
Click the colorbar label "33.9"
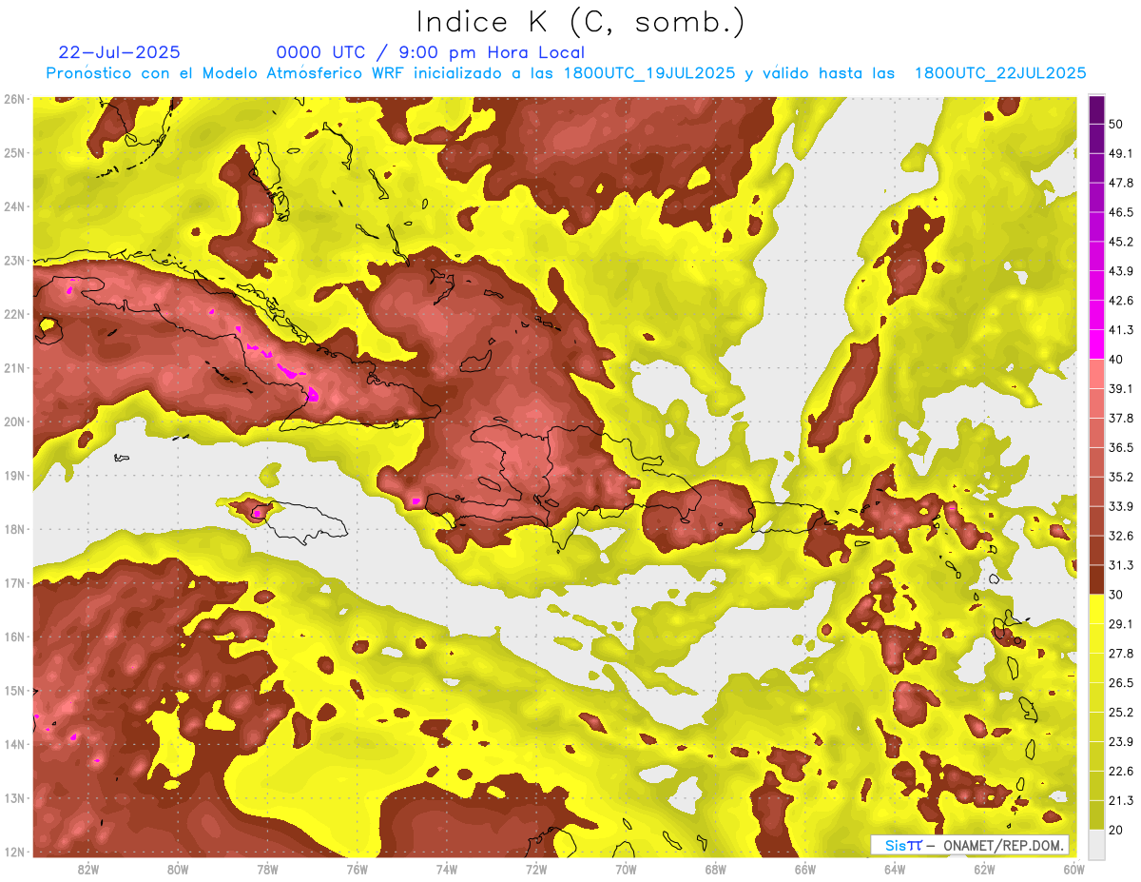[1120, 506]
